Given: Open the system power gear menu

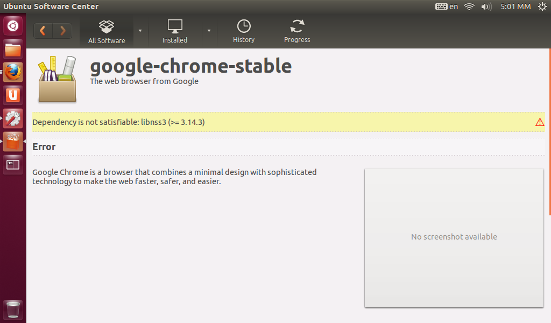Looking at the screenshot, I should [542, 6].
